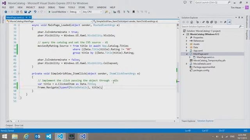Open the DEBUG menu
The height and width of the screenshot is (140, 250).
[51, 7]
